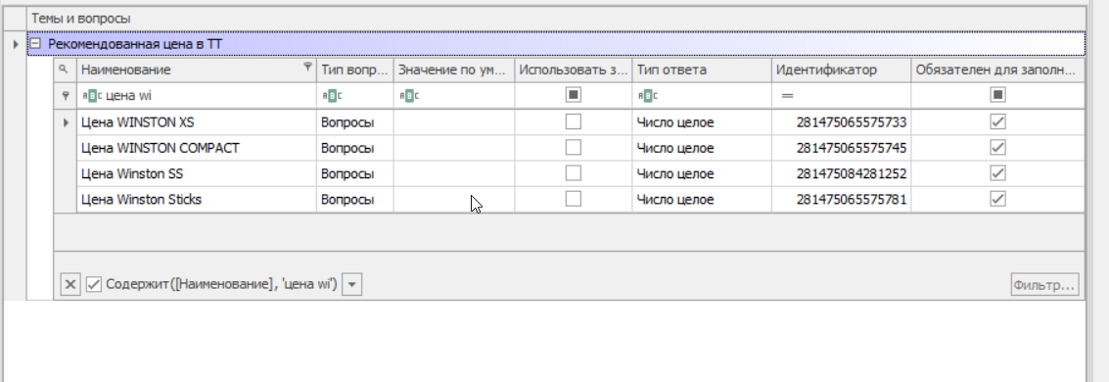Open the Фильтр... editor button
The width and height of the screenshot is (1109, 382).
click(1044, 285)
